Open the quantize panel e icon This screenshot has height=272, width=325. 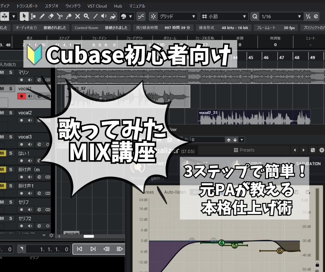point(316,16)
